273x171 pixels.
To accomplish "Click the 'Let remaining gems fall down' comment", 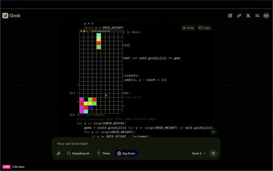I will click(x=116, y=119).
